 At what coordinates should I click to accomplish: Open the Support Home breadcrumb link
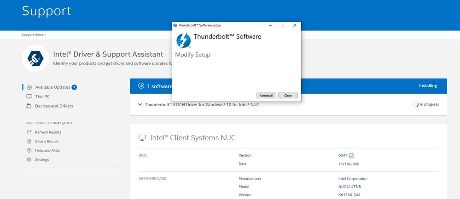[33, 35]
